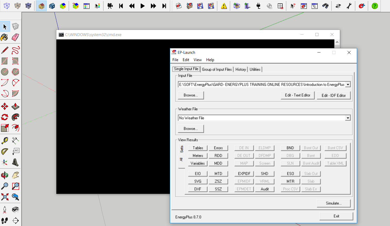Viewport: 390px width, 226px height.
Task: Click Browse under Input File
Action: click(191, 95)
